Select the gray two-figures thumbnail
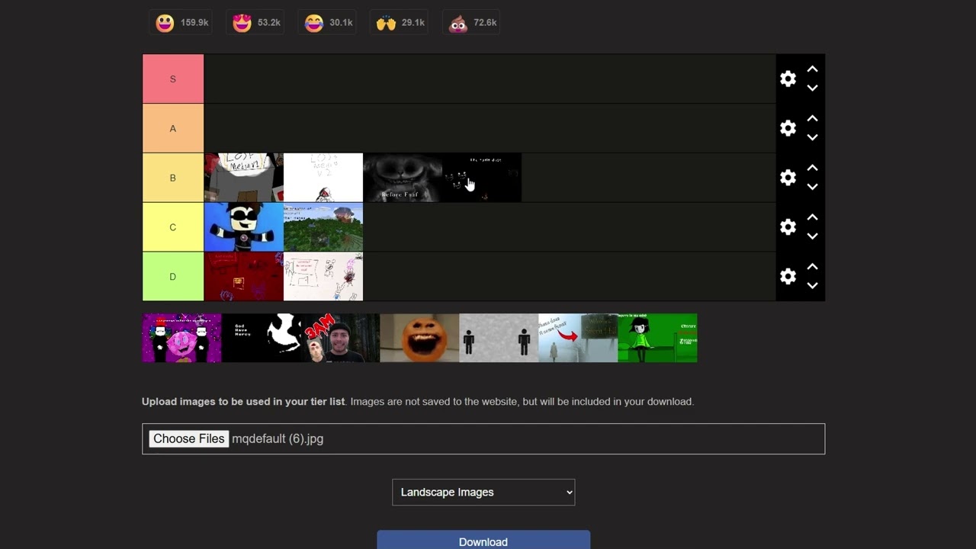 pos(499,338)
